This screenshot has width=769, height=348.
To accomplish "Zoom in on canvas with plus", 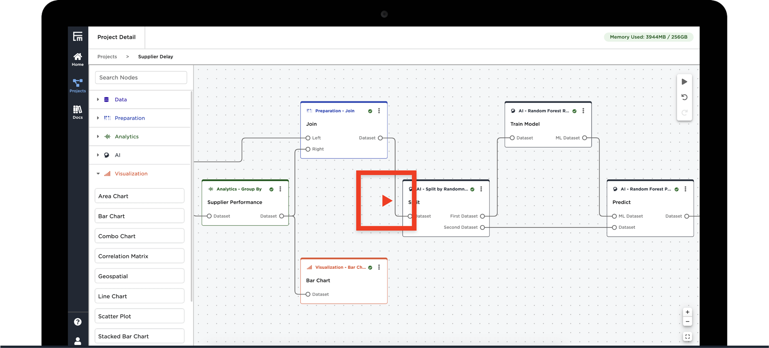I will (687, 312).
